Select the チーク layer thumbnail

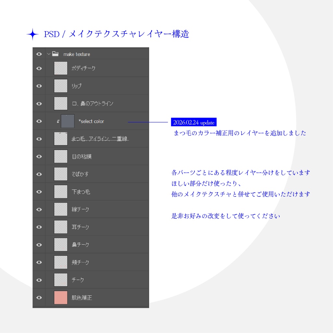(61, 280)
